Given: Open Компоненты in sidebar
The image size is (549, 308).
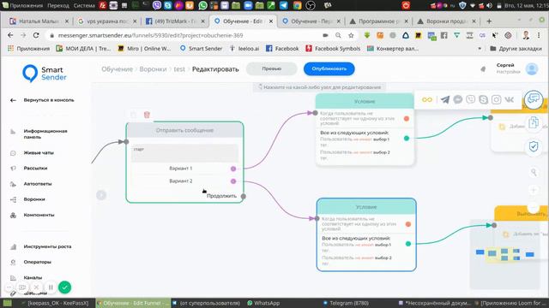Looking at the screenshot, I should click(x=39, y=215).
